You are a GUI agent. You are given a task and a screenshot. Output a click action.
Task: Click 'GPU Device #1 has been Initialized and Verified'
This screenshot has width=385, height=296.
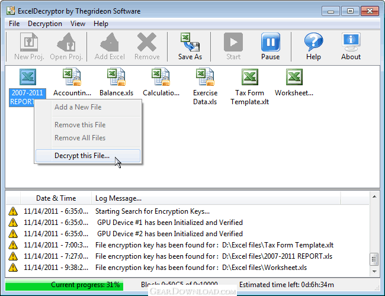(170, 223)
